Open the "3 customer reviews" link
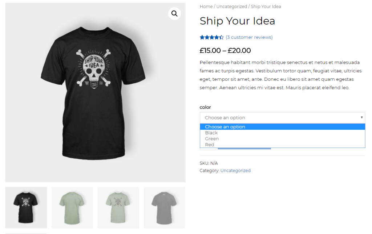Viewport: 372px width, 234px height. [x=249, y=37]
